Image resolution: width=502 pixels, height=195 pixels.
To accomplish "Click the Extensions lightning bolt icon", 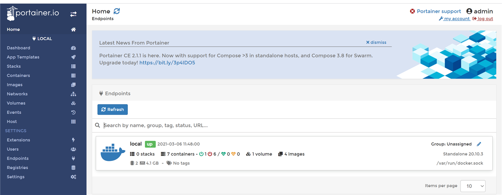I will tap(73, 140).
